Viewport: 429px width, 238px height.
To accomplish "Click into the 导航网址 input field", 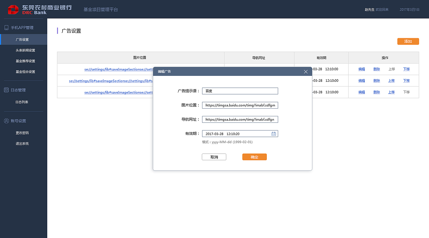I will pyautogui.click(x=240, y=119).
